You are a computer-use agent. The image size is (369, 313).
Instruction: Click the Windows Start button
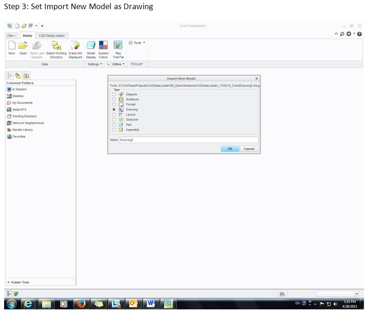(11, 304)
